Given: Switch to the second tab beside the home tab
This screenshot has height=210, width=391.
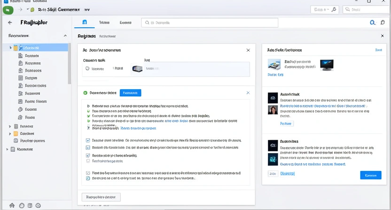Looking at the screenshot, I should coord(104,22).
